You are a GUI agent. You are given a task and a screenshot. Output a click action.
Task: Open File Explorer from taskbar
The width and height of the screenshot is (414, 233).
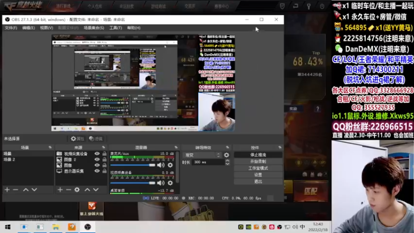click(56, 227)
